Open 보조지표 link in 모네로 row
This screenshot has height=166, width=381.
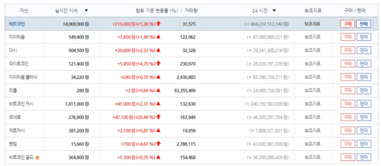(x=313, y=117)
